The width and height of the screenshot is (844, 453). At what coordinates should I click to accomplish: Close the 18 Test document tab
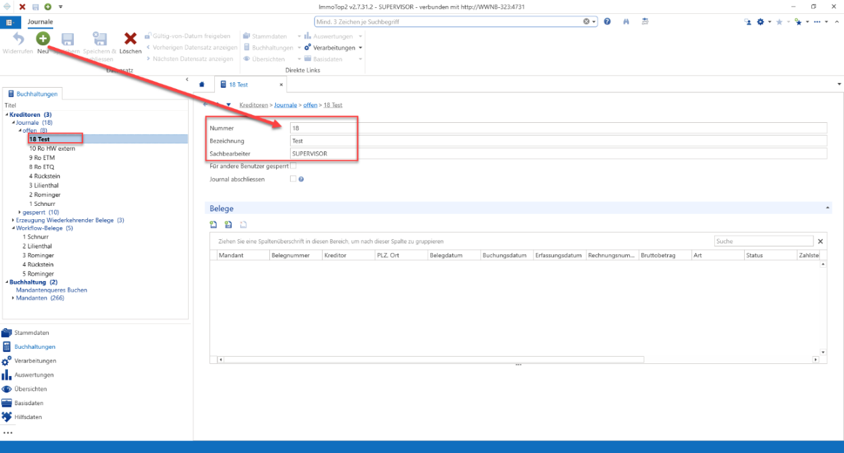(281, 85)
